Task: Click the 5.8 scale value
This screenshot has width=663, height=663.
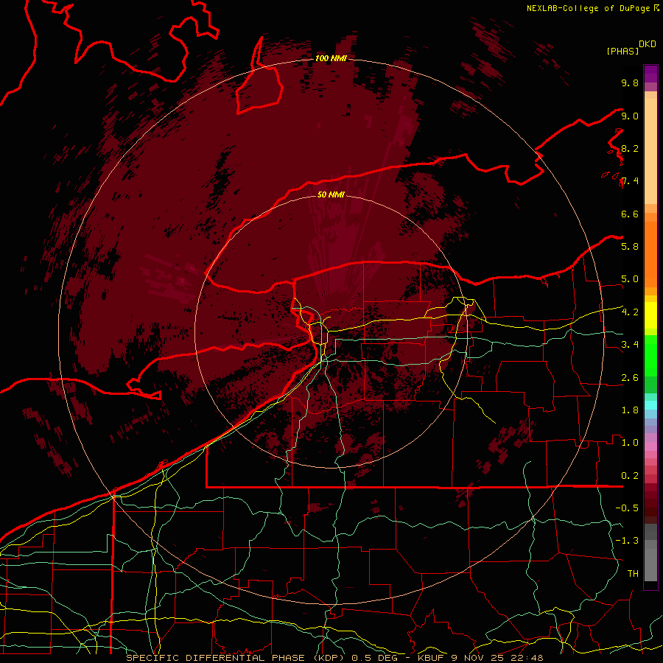Action: click(x=630, y=247)
